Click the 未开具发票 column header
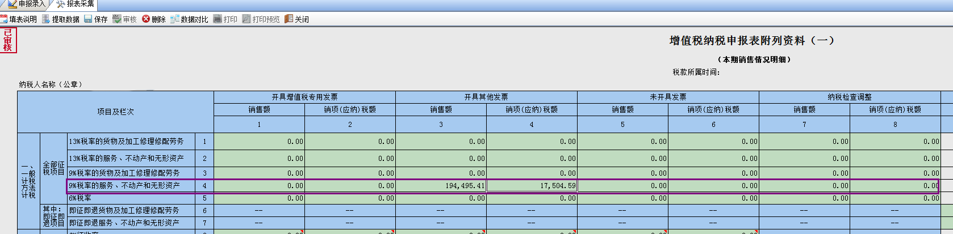953x234 pixels. (668, 97)
